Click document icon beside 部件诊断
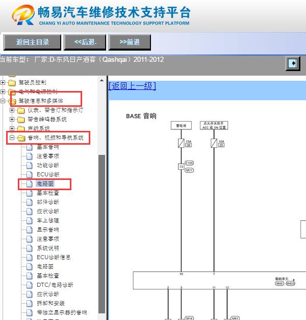Viewport: 306px width, 320px height. [x=30, y=202]
